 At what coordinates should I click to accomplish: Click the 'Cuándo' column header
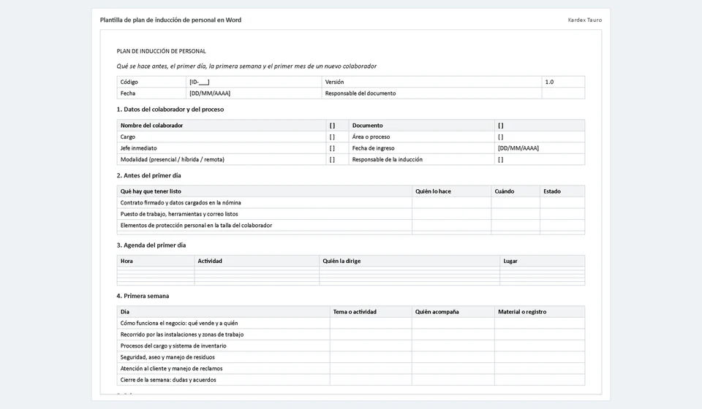pyautogui.click(x=516, y=191)
